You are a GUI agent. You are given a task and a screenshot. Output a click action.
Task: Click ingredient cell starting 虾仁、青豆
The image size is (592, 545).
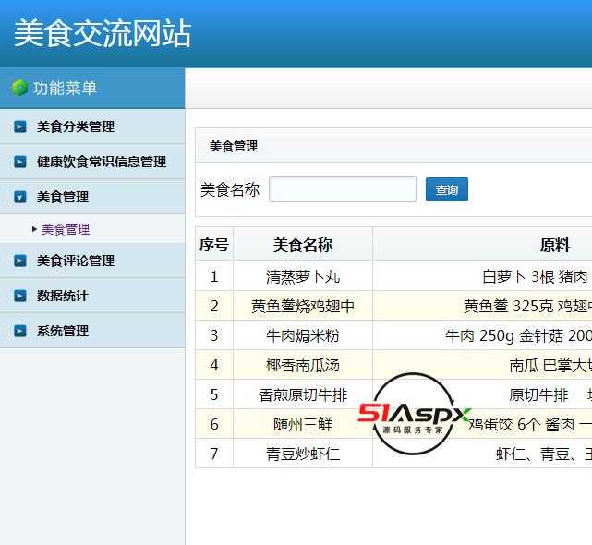click(x=482, y=454)
